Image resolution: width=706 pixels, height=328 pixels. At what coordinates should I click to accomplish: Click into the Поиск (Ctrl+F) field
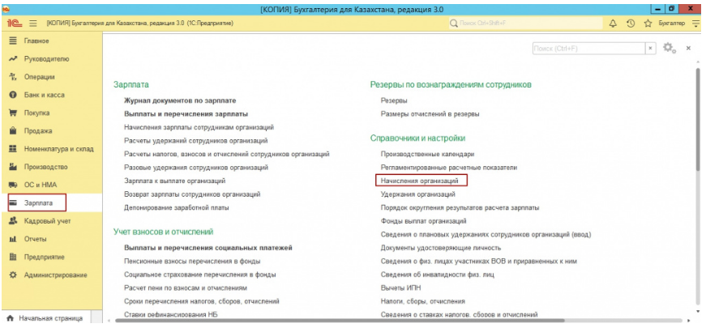(589, 48)
